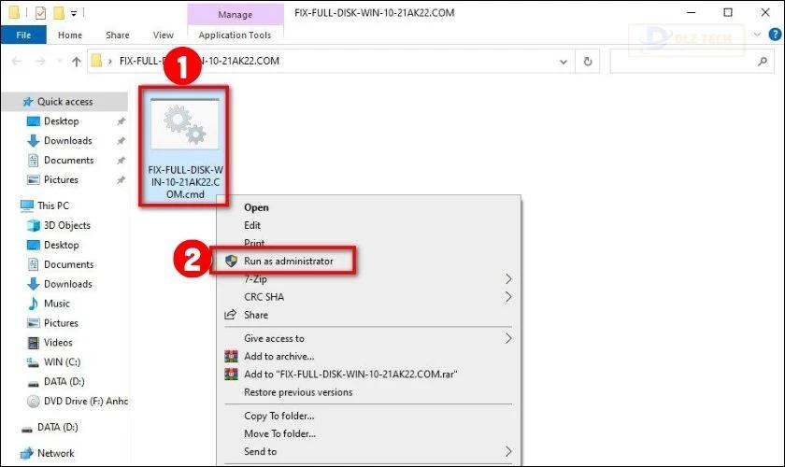
Task: Click the Properties quick toolbar icon
Action: pos(40,13)
